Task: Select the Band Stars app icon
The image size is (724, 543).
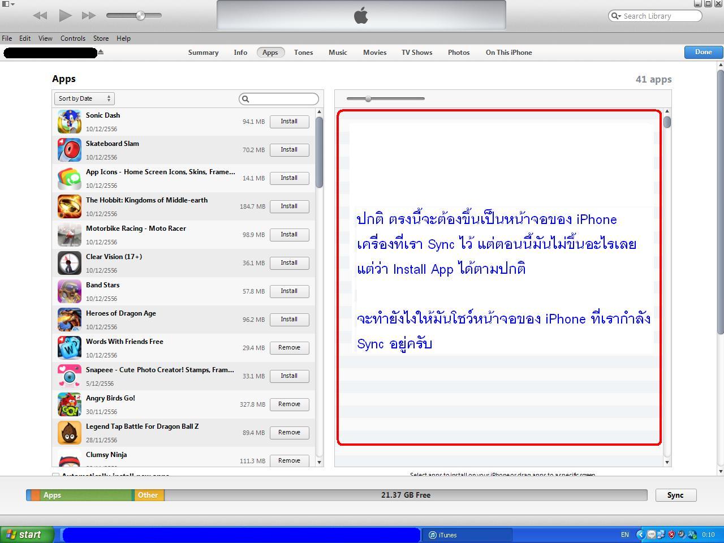Action: (x=69, y=291)
